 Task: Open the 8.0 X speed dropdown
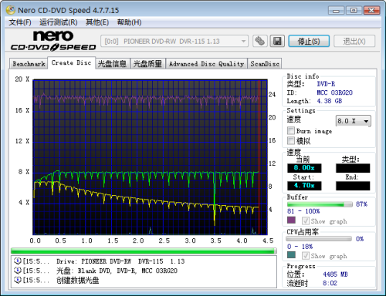click(354, 121)
